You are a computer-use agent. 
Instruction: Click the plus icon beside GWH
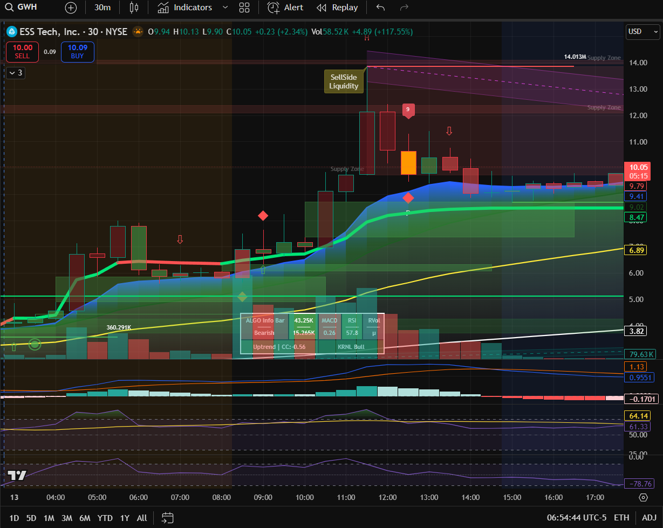71,8
